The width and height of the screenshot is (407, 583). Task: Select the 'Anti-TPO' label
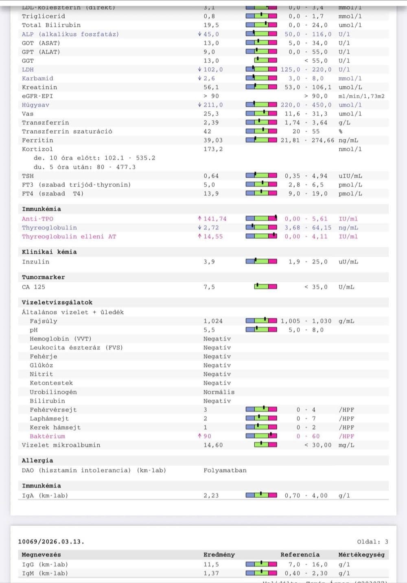37,219
